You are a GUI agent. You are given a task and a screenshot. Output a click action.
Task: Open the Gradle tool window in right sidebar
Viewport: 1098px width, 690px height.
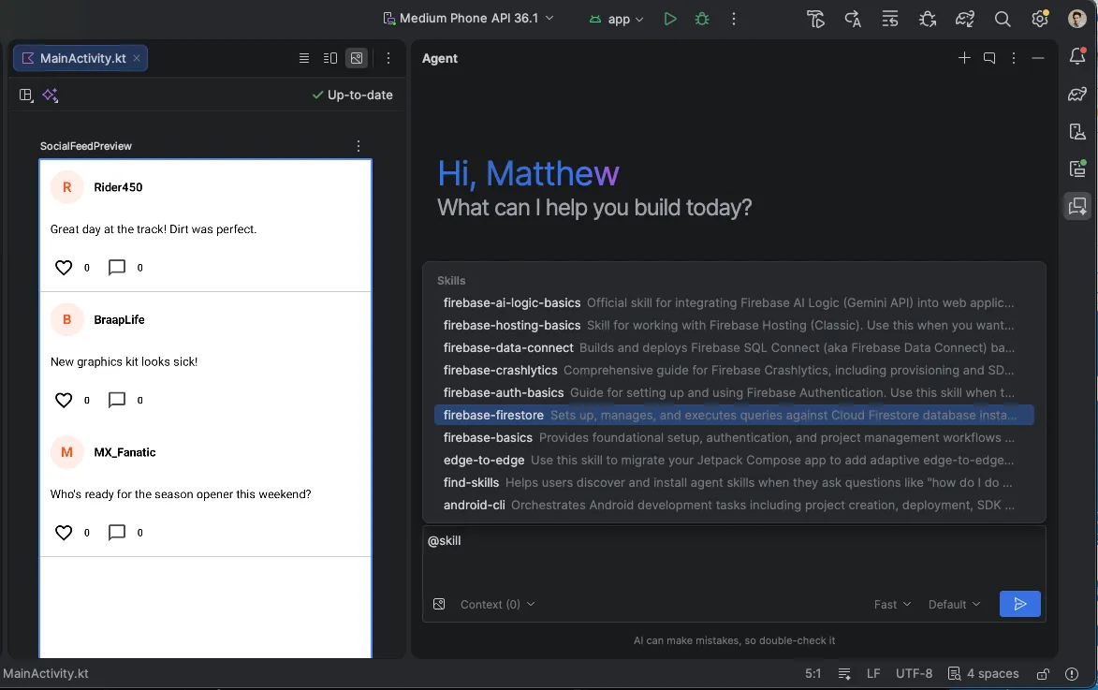[1077, 94]
